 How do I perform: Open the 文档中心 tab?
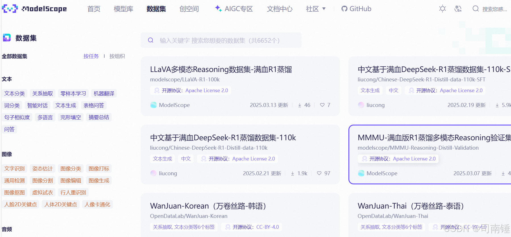(280, 9)
